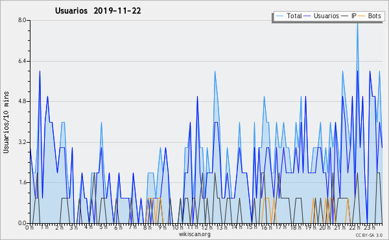Screen dimensions: 389x240
Task: Click the '15 h' x-axis label
Action: point(252,227)
